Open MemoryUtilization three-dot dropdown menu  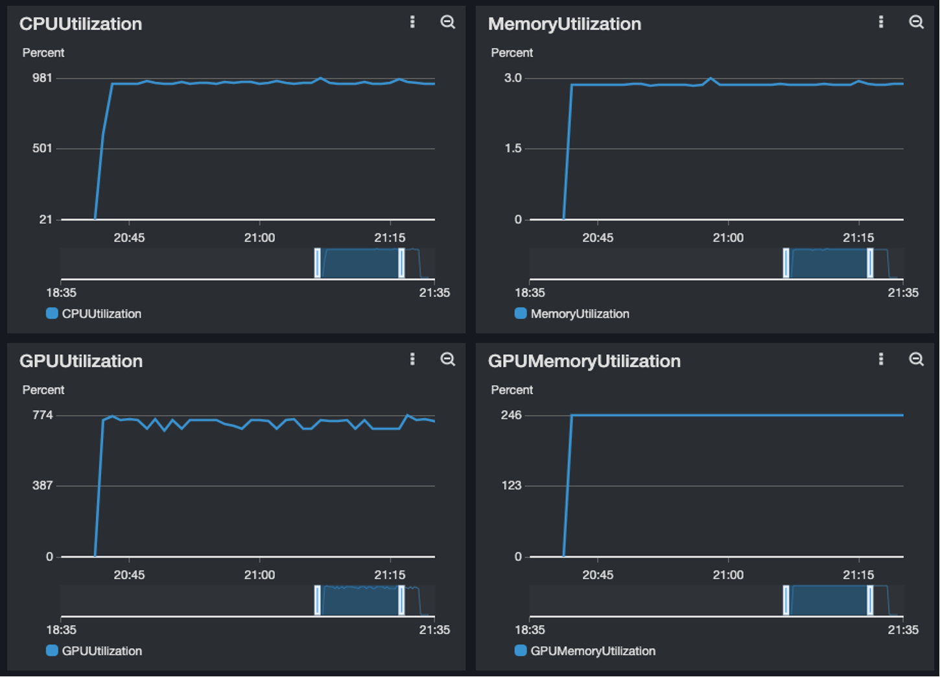[x=881, y=22]
